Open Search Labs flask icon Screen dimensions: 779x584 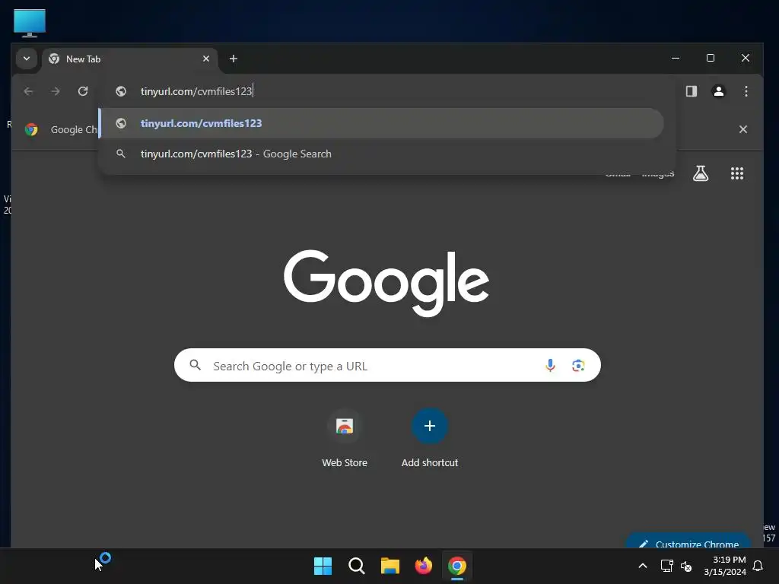(701, 173)
